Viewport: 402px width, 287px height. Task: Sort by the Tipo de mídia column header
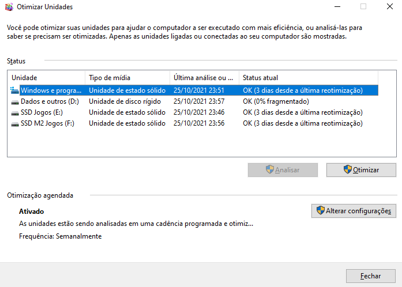[x=127, y=78]
